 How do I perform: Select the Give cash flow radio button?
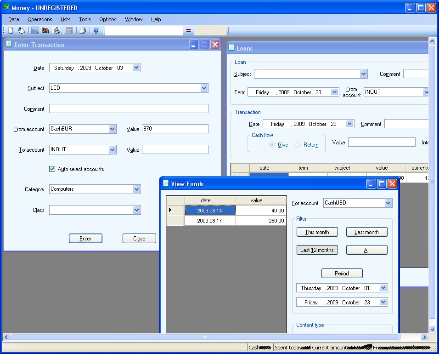pos(272,145)
